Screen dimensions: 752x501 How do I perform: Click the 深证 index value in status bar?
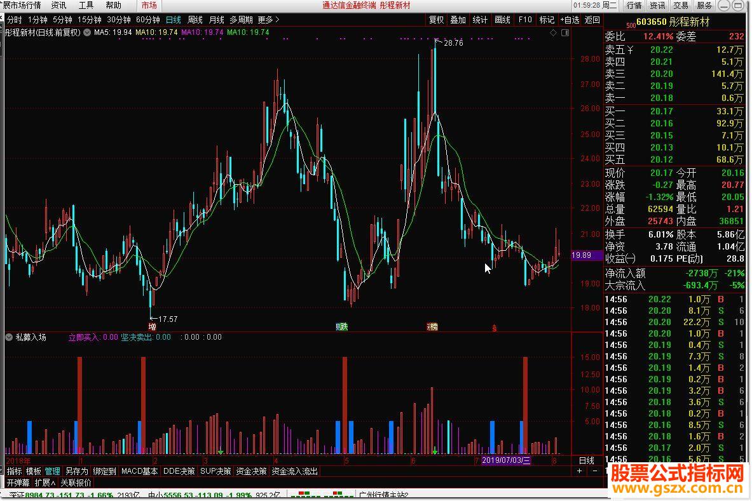point(39,495)
